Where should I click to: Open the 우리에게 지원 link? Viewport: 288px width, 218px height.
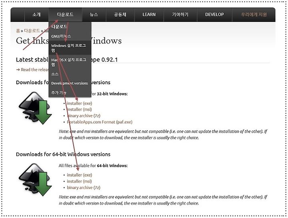click(x=254, y=14)
